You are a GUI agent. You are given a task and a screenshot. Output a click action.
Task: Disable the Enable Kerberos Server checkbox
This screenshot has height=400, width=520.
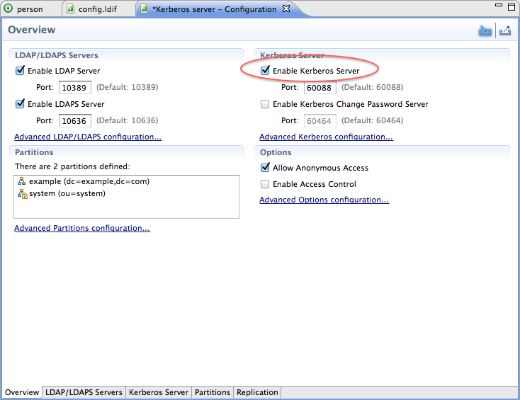point(265,71)
